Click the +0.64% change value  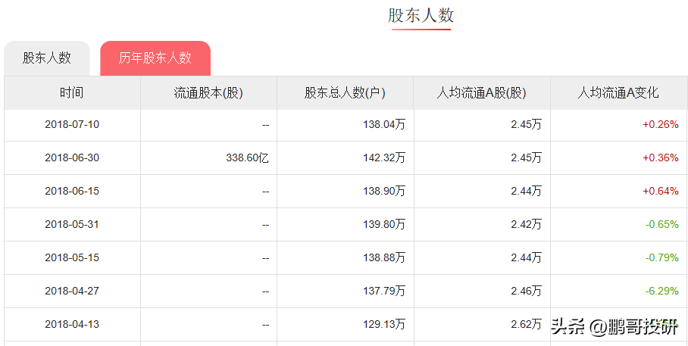(x=661, y=192)
